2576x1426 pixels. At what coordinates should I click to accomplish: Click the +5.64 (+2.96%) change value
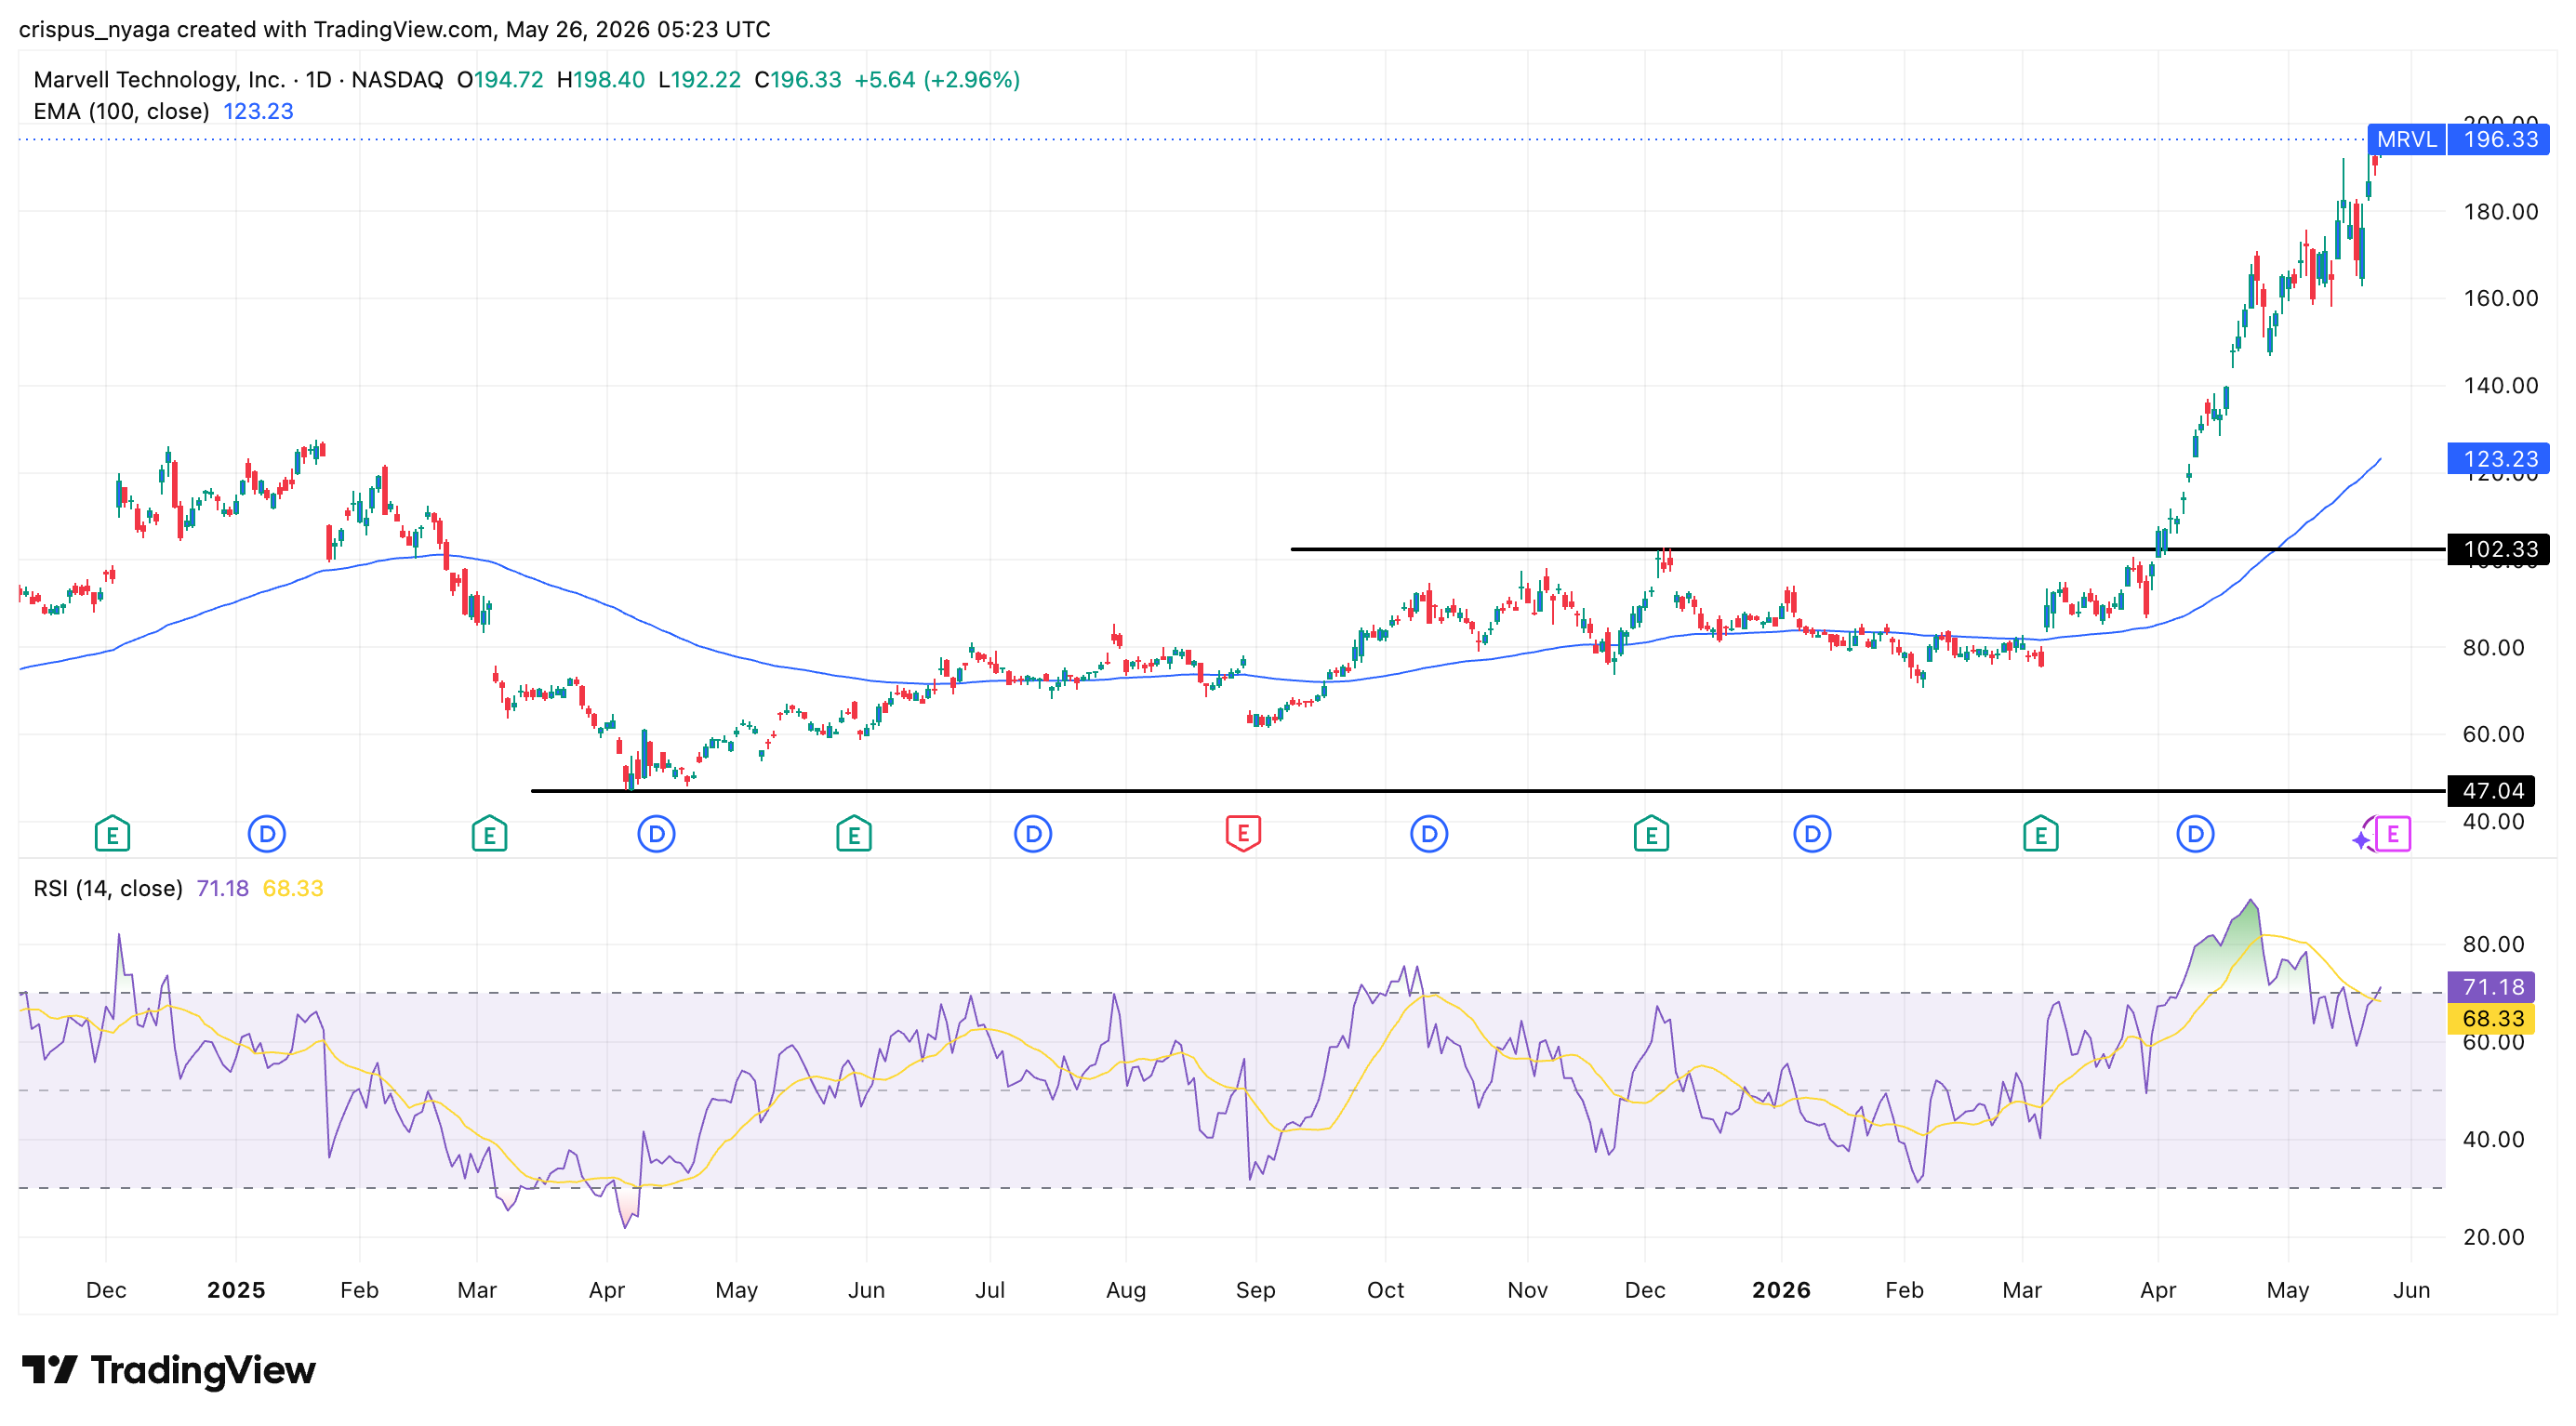tap(937, 80)
